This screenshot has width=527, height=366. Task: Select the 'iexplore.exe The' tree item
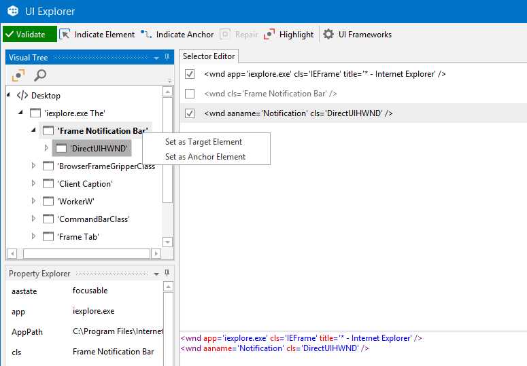(75, 113)
